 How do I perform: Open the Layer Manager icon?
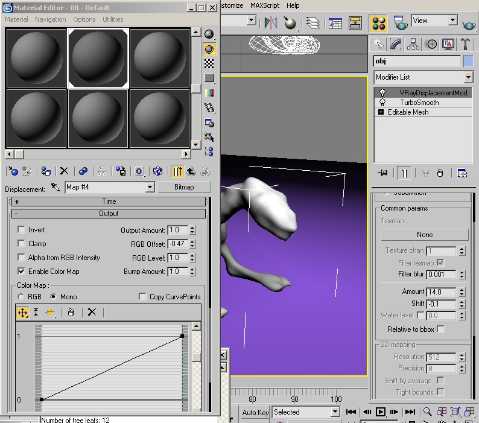tap(313, 23)
